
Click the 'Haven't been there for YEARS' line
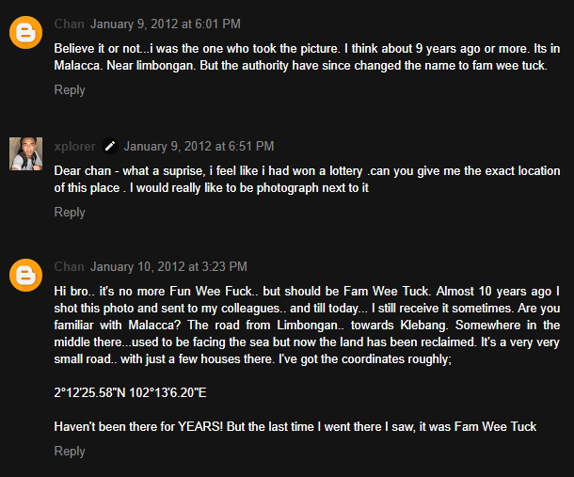point(295,427)
